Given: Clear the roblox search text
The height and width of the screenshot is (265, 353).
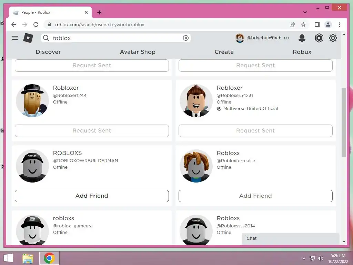Looking at the screenshot, I should click(186, 38).
